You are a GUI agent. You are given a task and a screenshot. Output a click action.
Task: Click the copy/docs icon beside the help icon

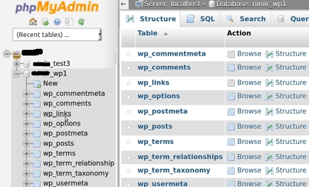69,22
